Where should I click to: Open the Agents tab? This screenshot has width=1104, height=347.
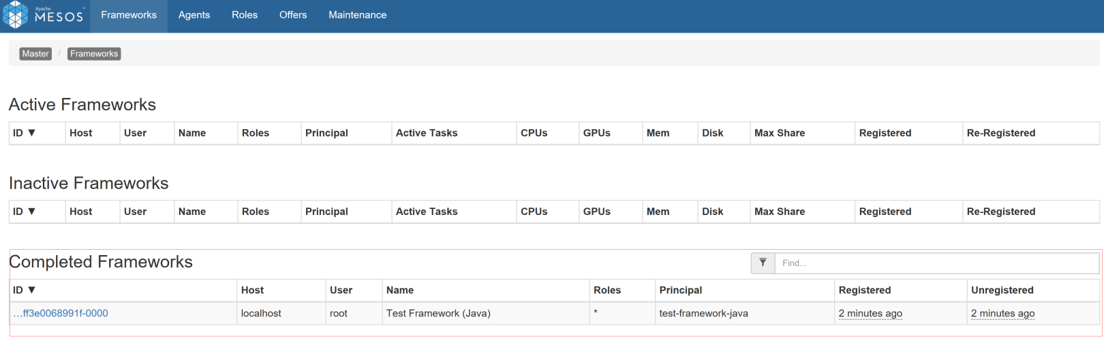[194, 15]
